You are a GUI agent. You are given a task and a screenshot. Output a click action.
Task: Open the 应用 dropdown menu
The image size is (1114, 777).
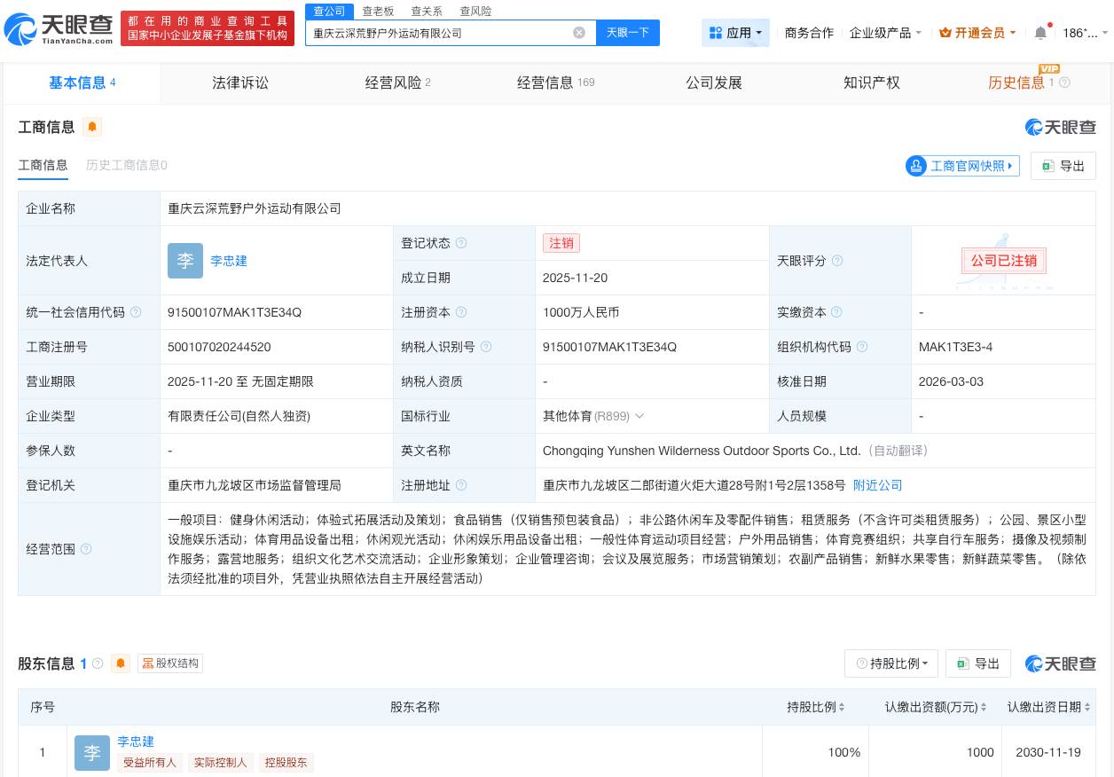coord(735,33)
